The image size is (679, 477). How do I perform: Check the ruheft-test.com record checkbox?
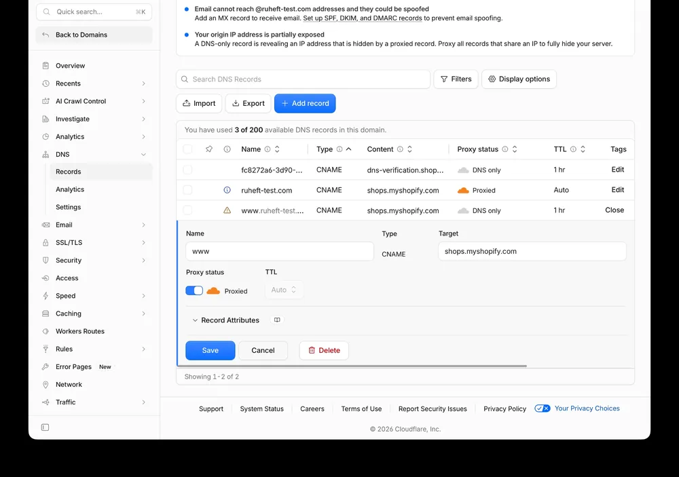click(x=187, y=190)
